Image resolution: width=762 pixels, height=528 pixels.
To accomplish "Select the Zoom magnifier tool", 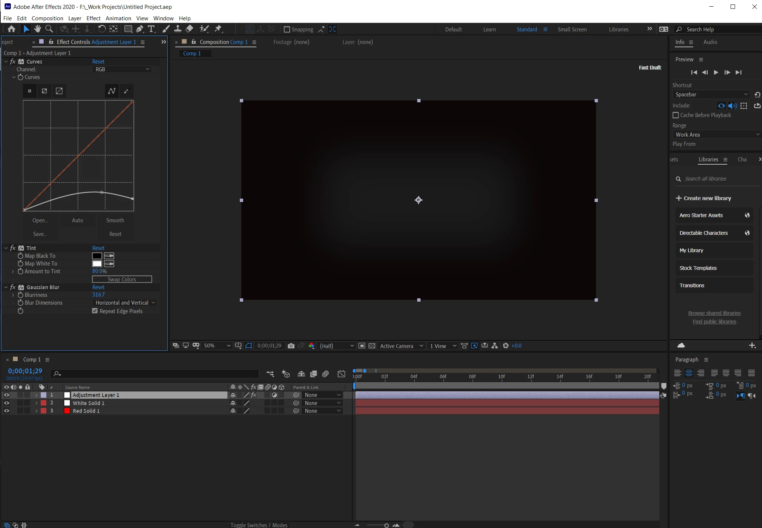I will pyautogui.click(x=49, y=29).
